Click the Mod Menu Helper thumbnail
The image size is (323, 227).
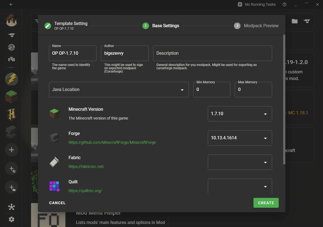click(48, 215)
